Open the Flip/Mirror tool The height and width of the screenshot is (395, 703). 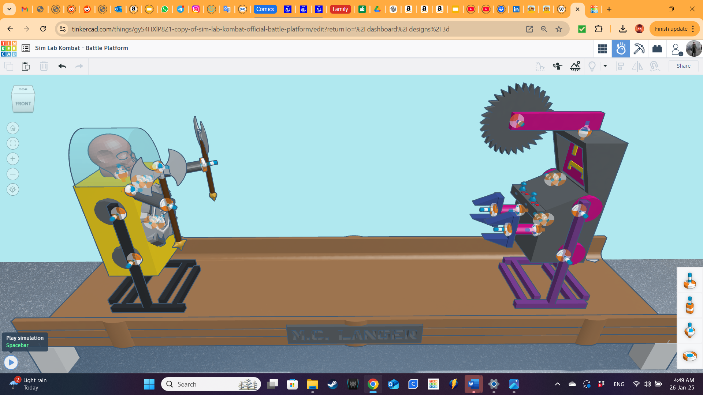click(x=637, y=66)
